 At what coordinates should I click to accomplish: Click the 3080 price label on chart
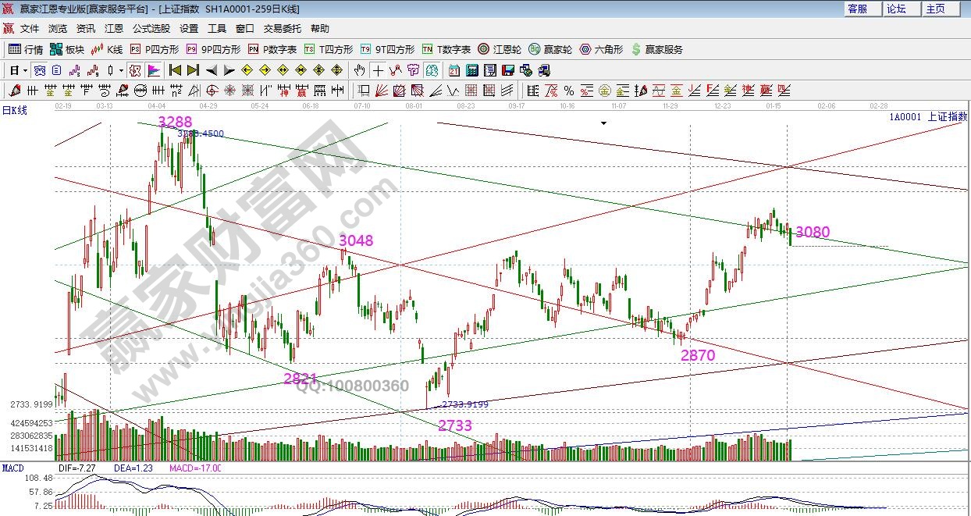pos(813,232)
